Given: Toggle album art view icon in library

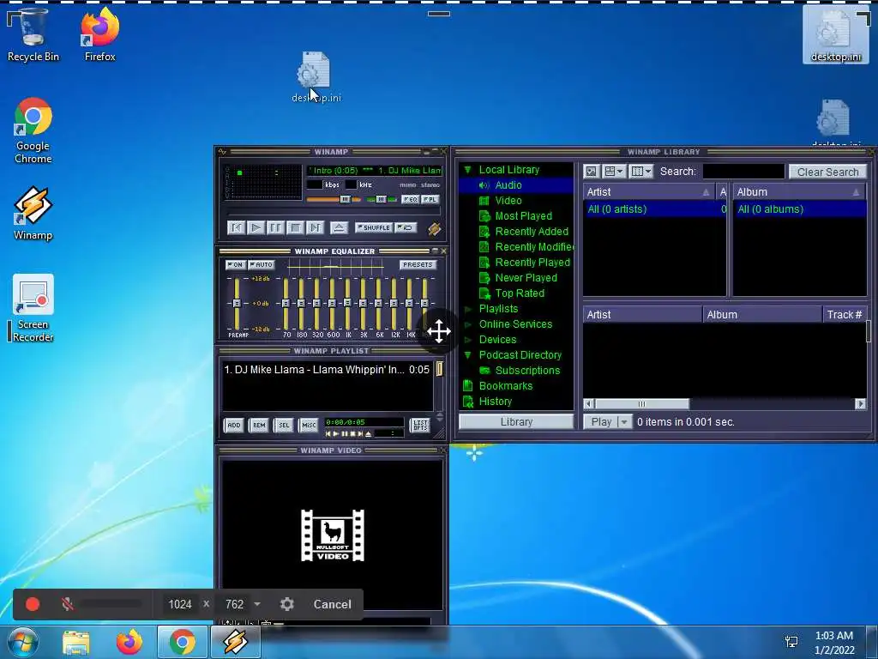Looking at the screenshot, I should coord(592,172).
